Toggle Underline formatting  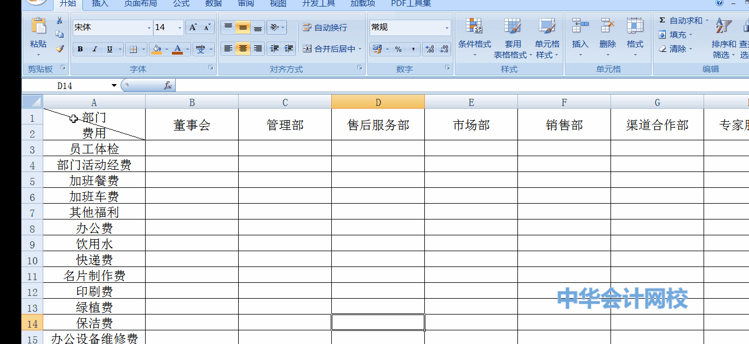(x=109, y=49)
